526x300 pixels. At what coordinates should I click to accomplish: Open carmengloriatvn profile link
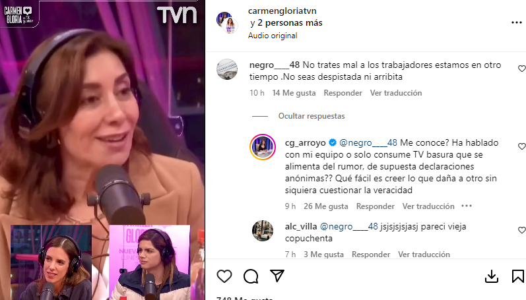[x=282, y=11]
